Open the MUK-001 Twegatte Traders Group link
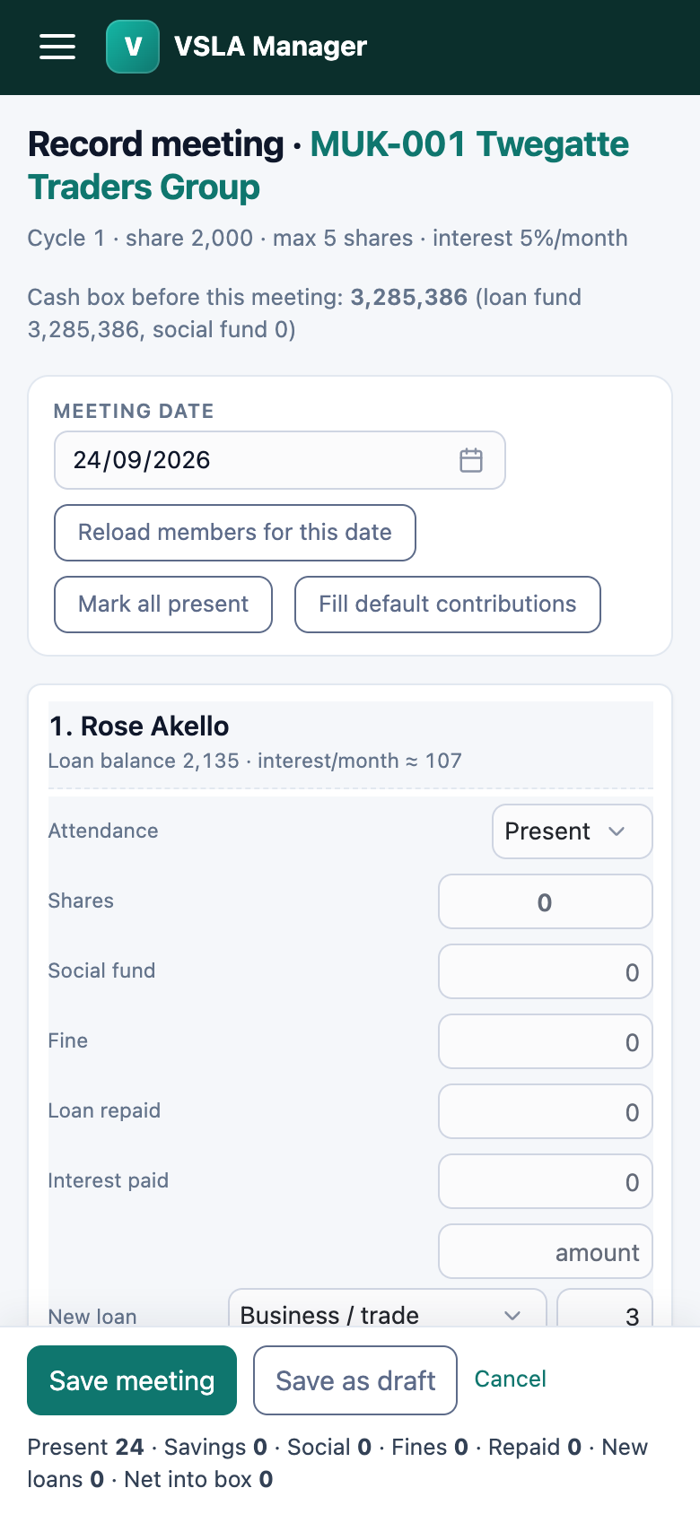This screenshot has width=700, height=1514. (328, 165)
